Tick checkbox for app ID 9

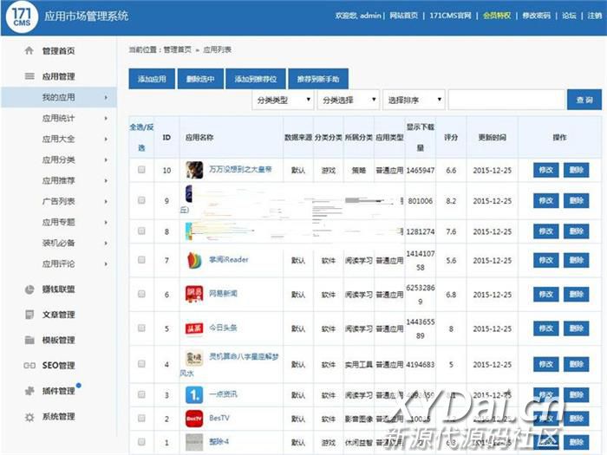141,200
